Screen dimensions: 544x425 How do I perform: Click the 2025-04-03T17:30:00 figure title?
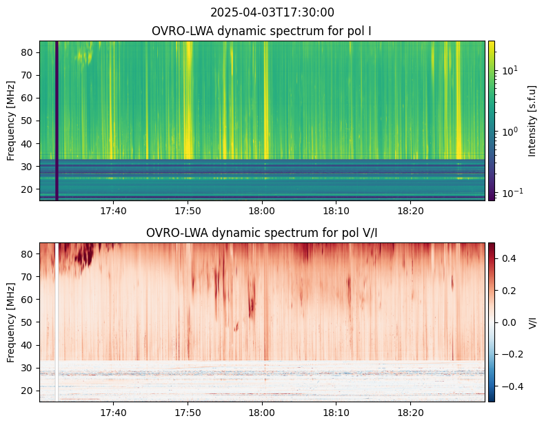tap(272, 12)
